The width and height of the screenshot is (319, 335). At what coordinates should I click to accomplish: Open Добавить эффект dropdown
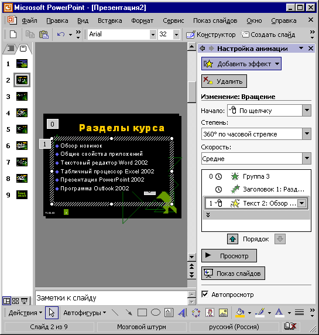coord(277,64)
